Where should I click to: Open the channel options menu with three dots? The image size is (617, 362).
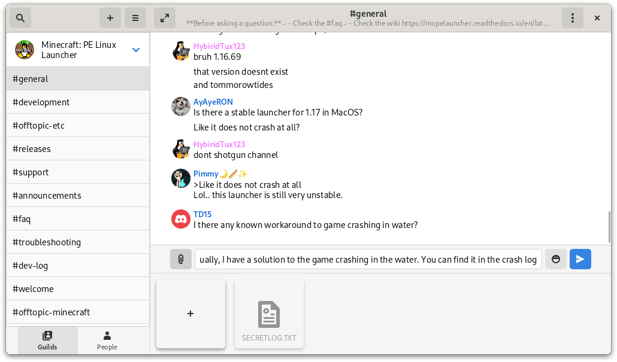pyautogui.click(x=573, y=18)
